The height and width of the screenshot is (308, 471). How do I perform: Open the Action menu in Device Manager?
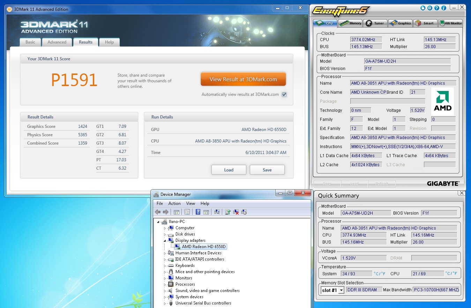(x=174, y=203)
